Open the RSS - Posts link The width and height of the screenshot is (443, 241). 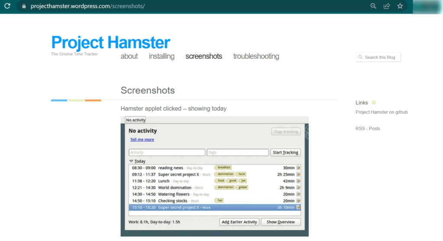coord(368,129)
